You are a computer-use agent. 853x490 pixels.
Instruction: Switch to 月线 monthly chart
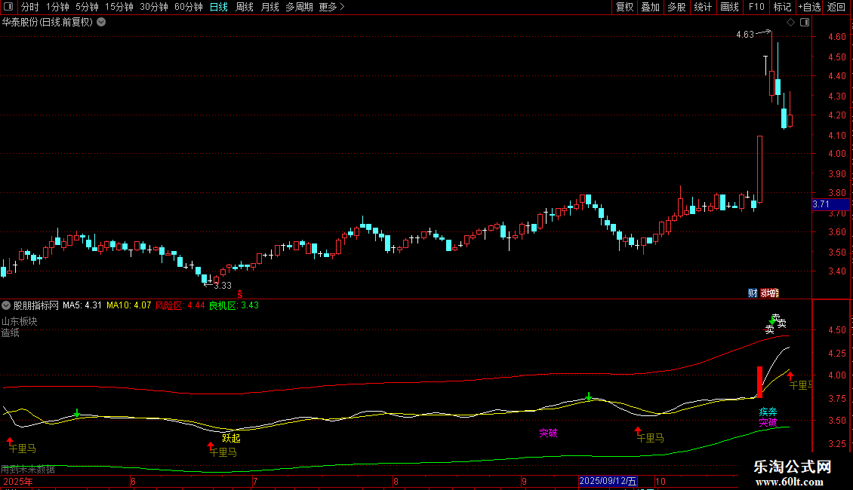(x=269, y=7)
